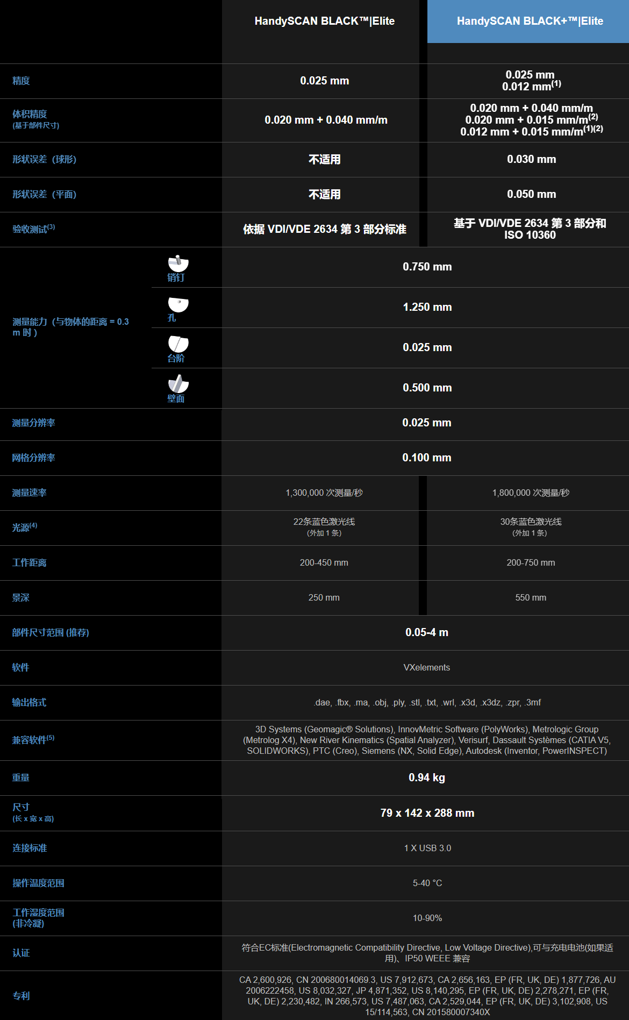Click the 200-750 mm working distance value

[x=531, y=562]
